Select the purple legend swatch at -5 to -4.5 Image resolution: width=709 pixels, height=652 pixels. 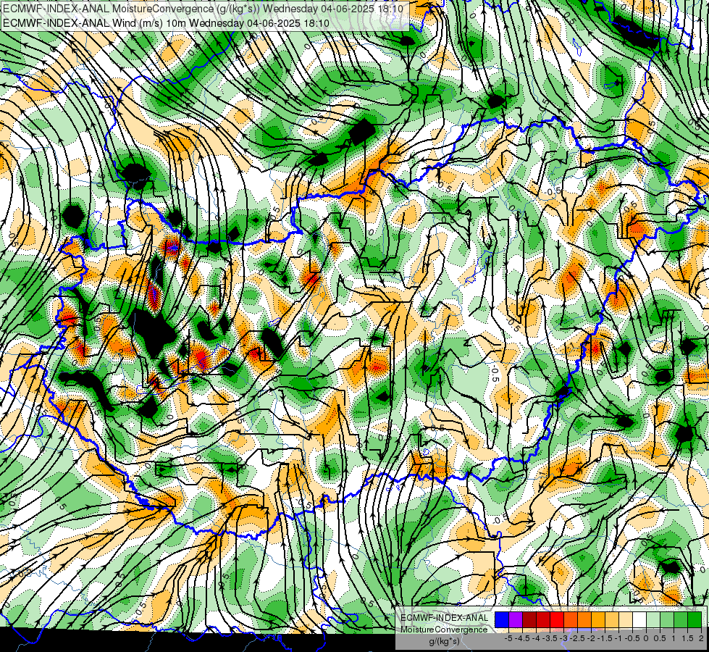516,620
